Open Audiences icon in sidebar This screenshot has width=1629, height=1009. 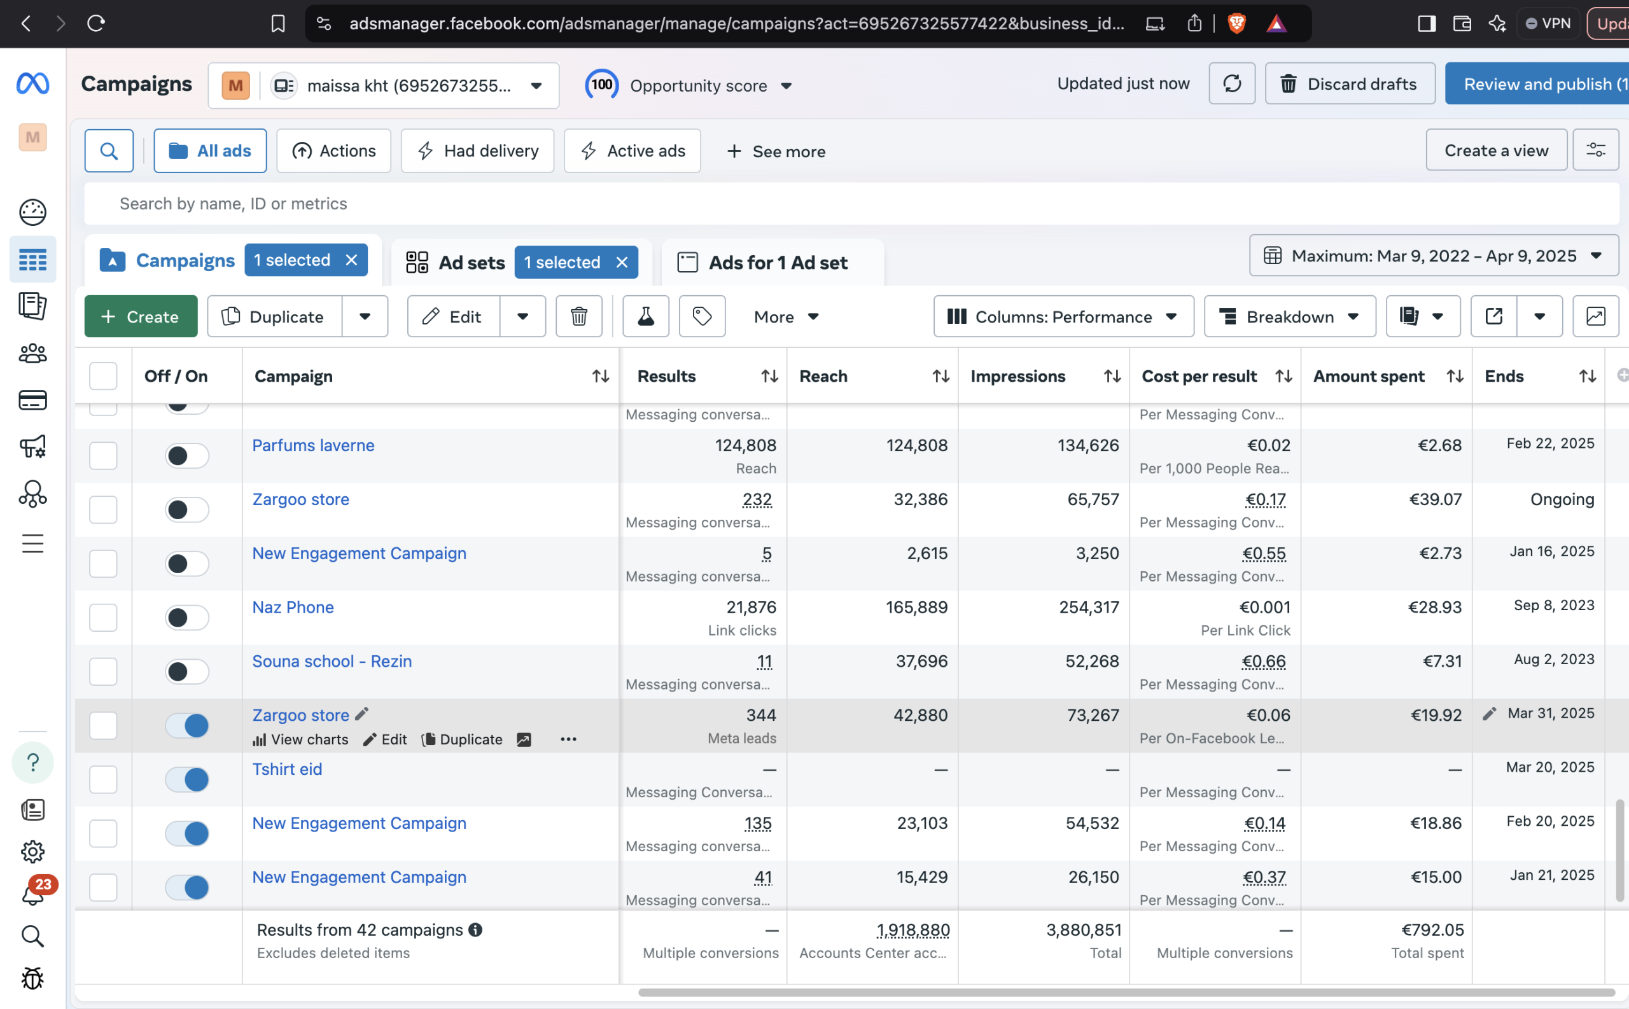[x=32, y=353]
